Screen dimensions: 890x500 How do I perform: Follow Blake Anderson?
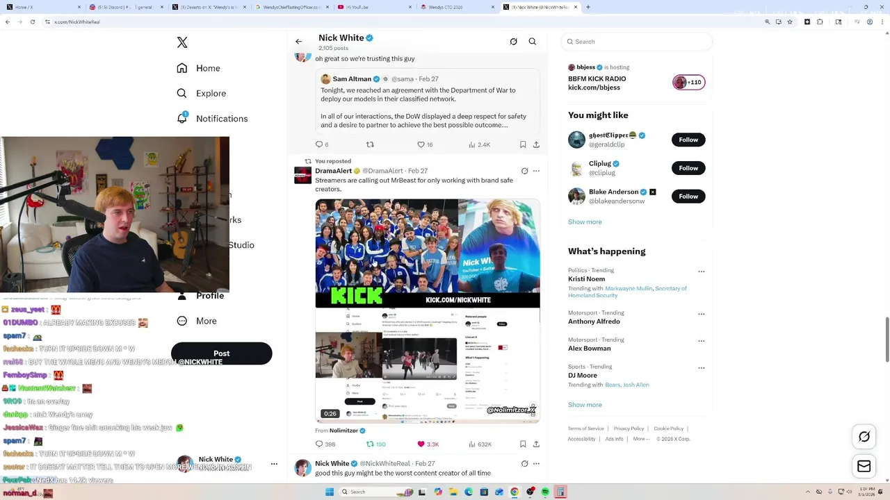point(688,197)
